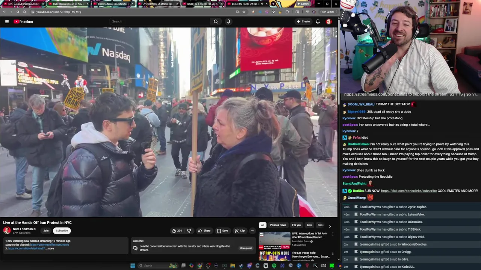Image resolution: width=481 pixels, height=270 pixels.
Task: Click Finish update button
Action: coord(327,12)
